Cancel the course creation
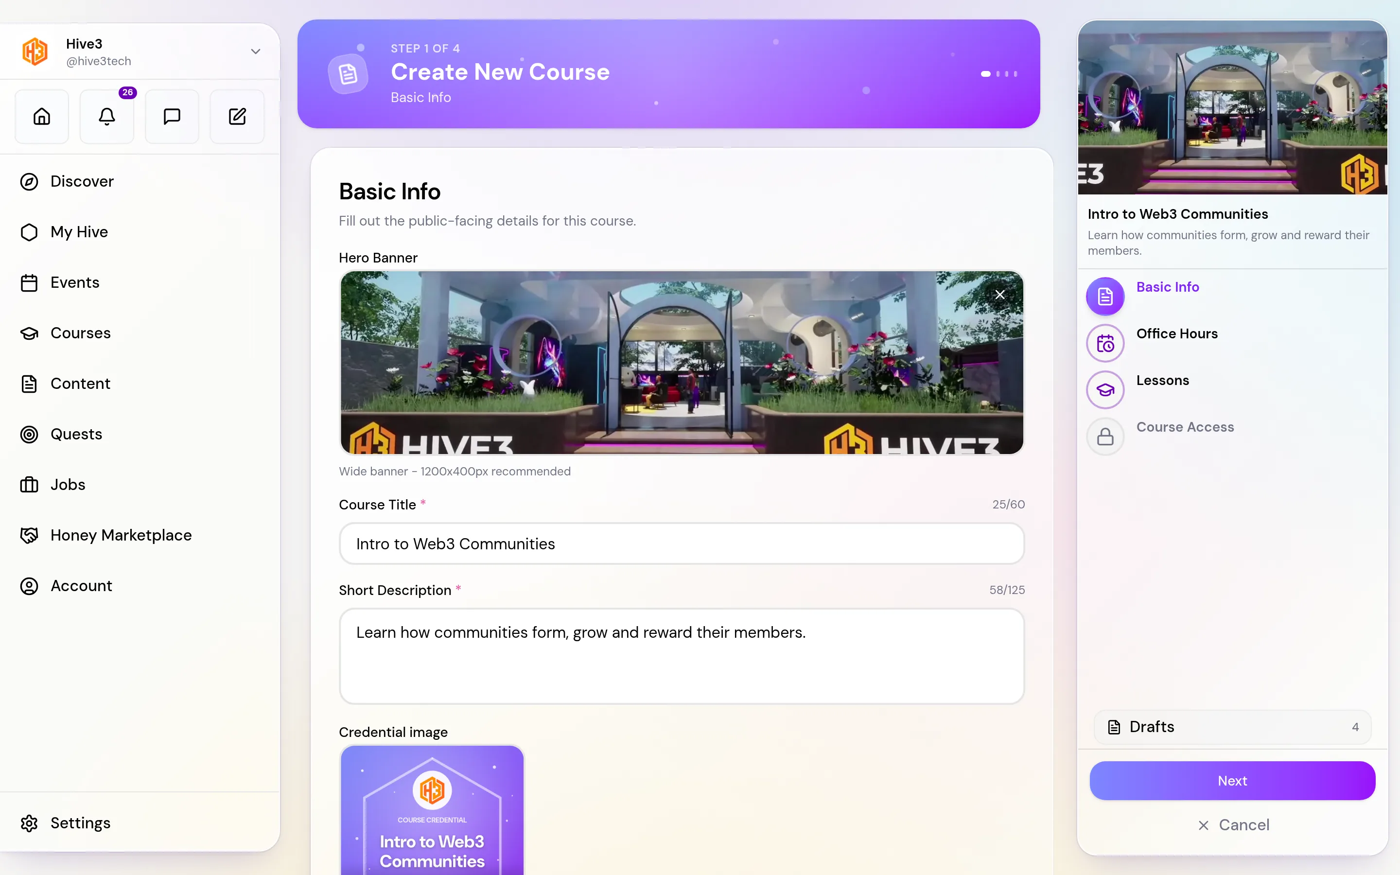 click(x=1233, y=824)
